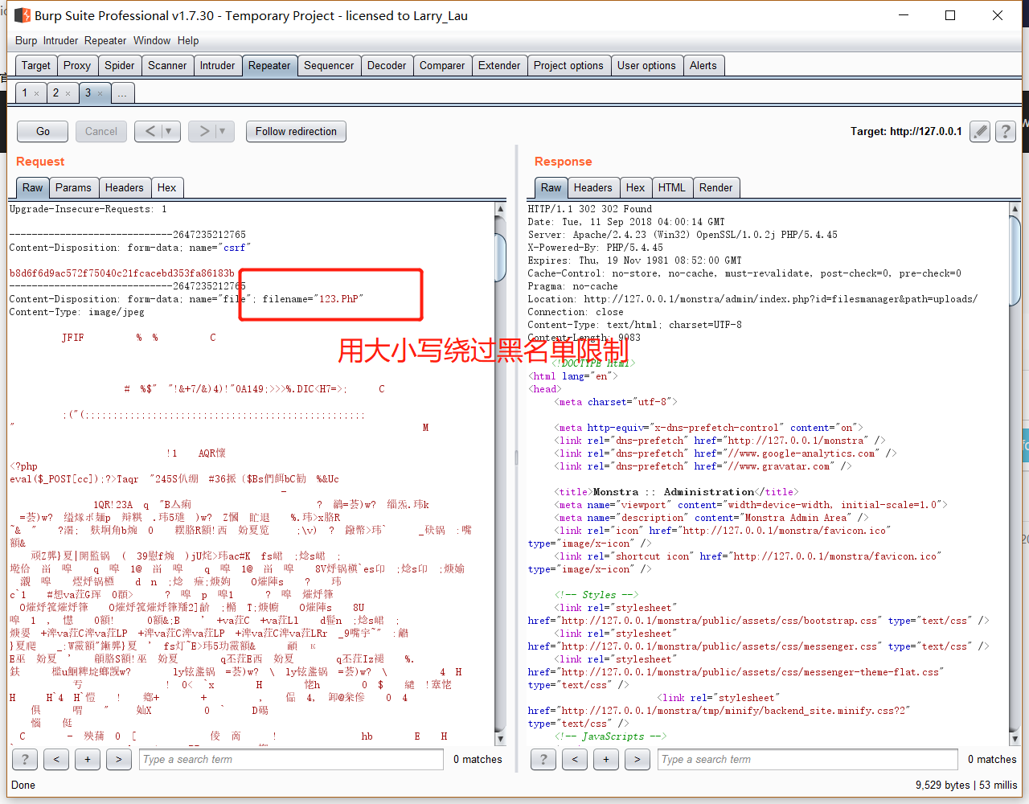The width and height of the screenshot is (1029, 804).
Task: Click next match button in Request search
Action: coord(119,759)
